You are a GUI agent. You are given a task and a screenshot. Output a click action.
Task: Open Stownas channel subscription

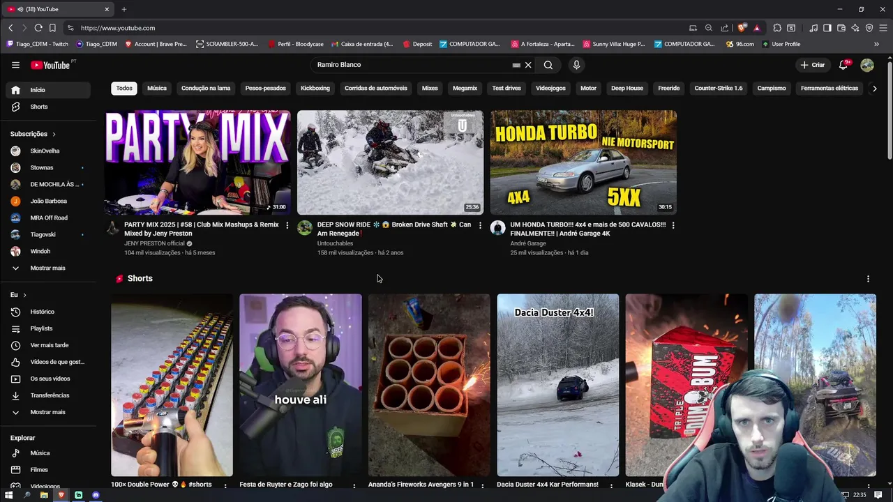[x=49, y=167]
